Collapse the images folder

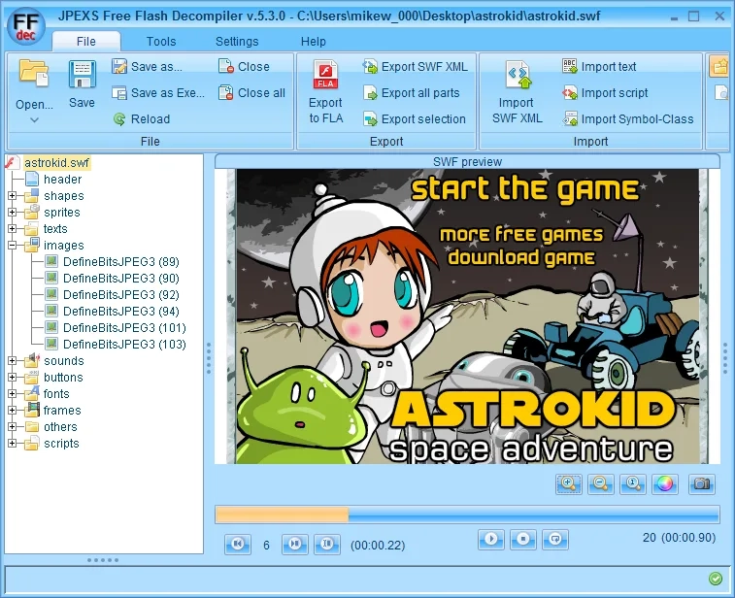(x=13, y=245)
